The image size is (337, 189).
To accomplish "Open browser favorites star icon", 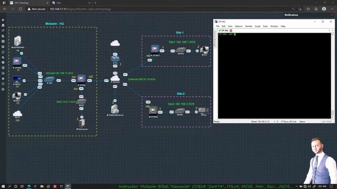I will coord(308,9).
